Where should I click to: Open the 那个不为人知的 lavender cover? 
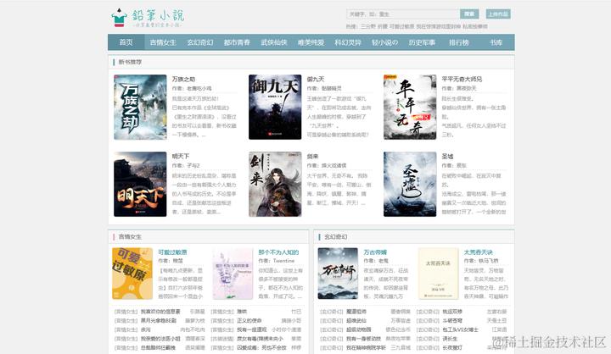(233, 274)
